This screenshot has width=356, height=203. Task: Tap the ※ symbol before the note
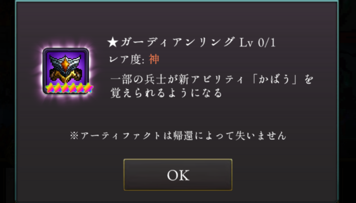(x=74, y=136)
